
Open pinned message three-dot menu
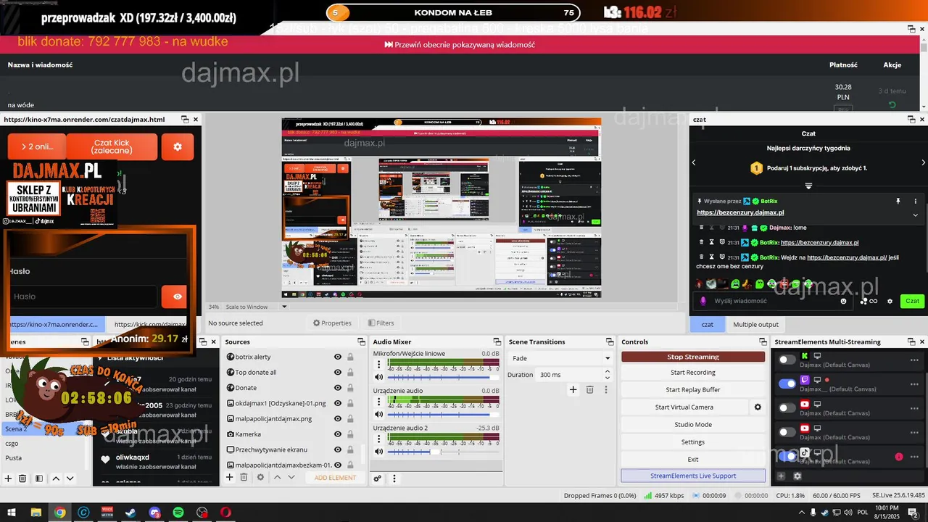click(916, 201)
